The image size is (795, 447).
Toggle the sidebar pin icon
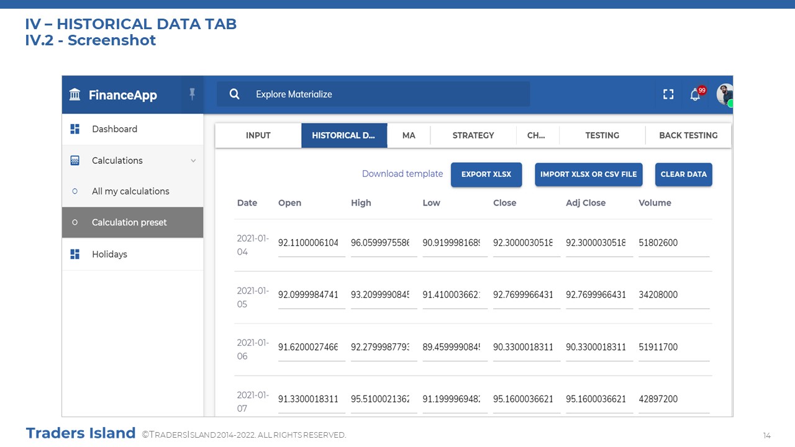(192, 94)
